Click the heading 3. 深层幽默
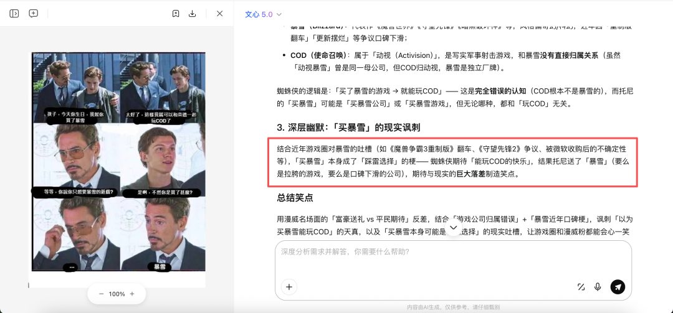673x313 pixels. [348, 128]
